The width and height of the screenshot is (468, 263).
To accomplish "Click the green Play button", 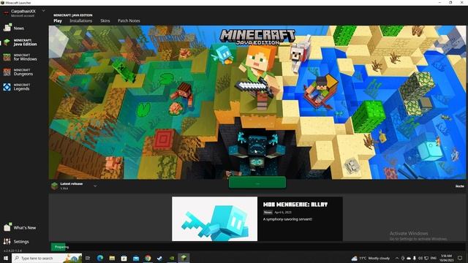I will point(257,183).
